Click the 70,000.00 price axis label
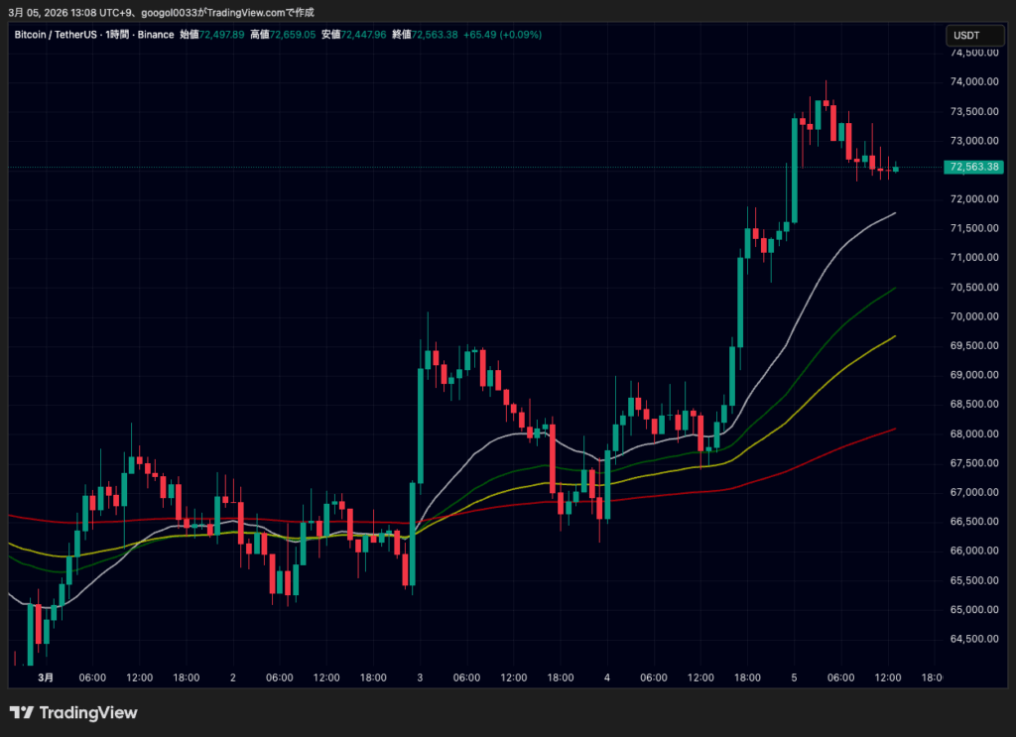The image size is (1016, 737). [973, 316]
